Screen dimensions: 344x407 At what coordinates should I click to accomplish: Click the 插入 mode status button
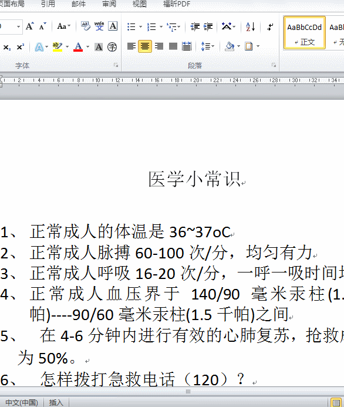56,402
